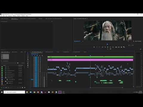Click Add Marker in Program Monitor controls
The height and width of the screenshot is (107, 143).
click(94, 47)
